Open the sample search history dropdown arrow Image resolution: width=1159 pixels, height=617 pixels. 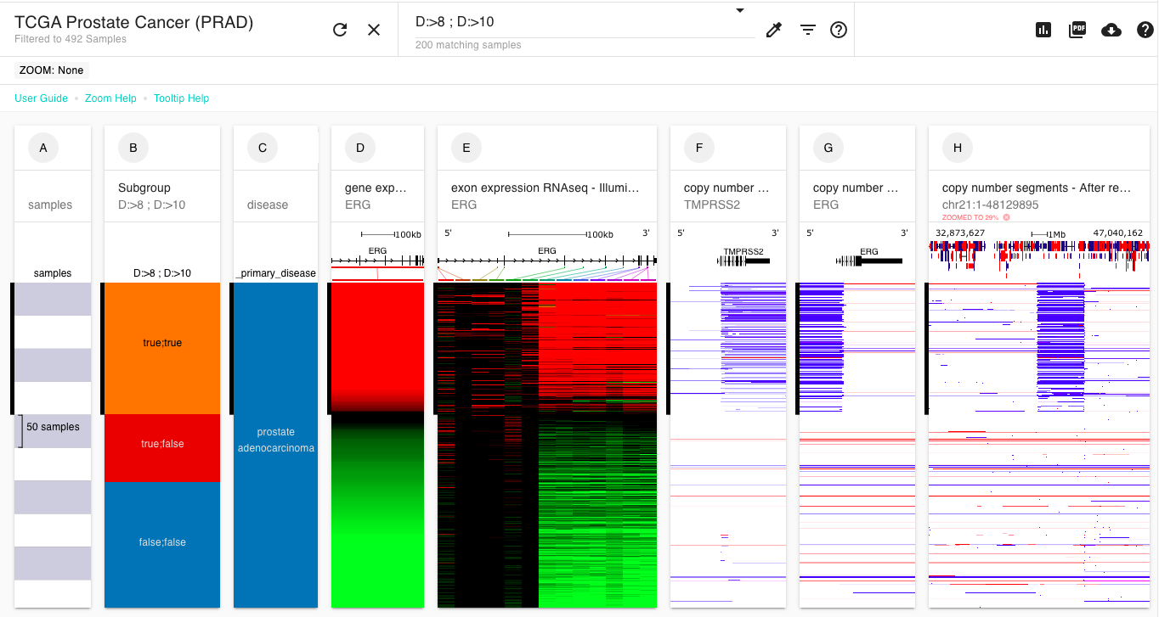(x=740, y=11)
